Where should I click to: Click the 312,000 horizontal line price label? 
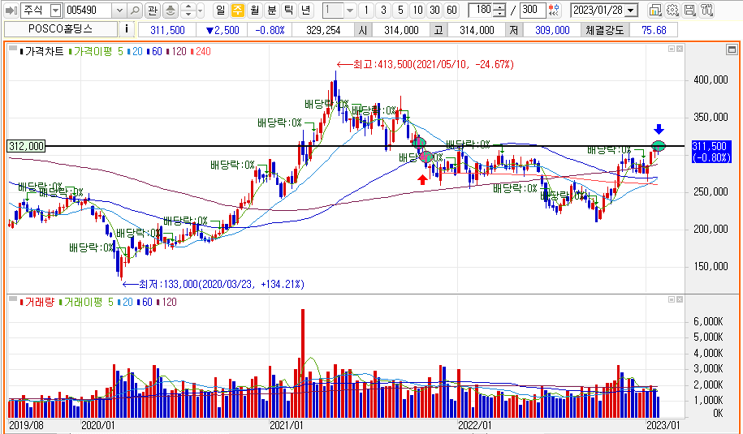[26, 146]
